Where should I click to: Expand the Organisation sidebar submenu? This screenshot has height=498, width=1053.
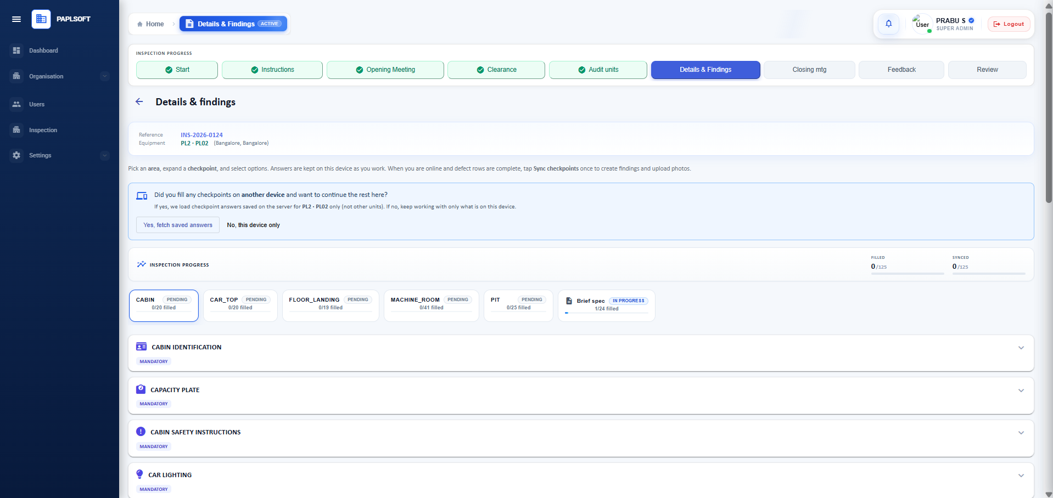pyautogui.click(x=105, y=76)
